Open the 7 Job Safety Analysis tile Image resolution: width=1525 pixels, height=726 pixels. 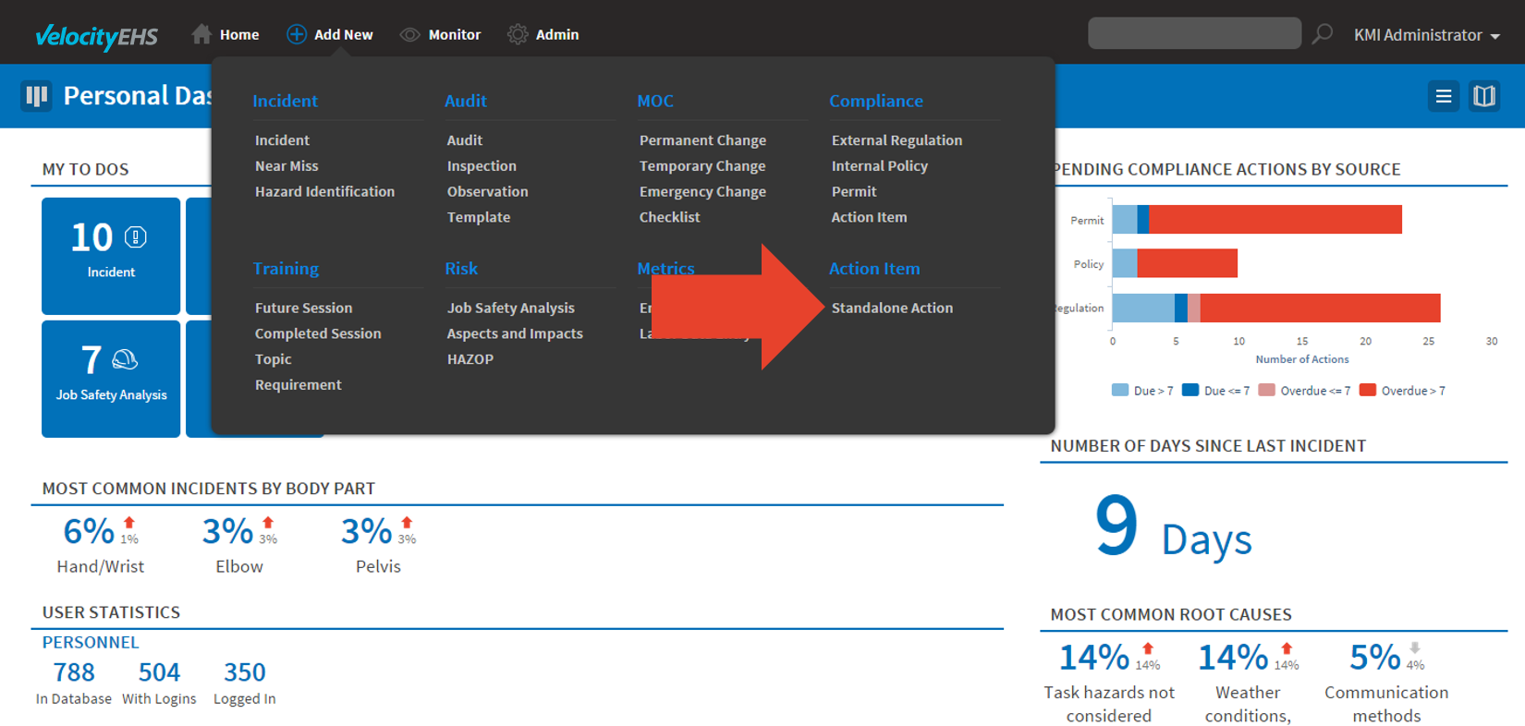point(111,378)
